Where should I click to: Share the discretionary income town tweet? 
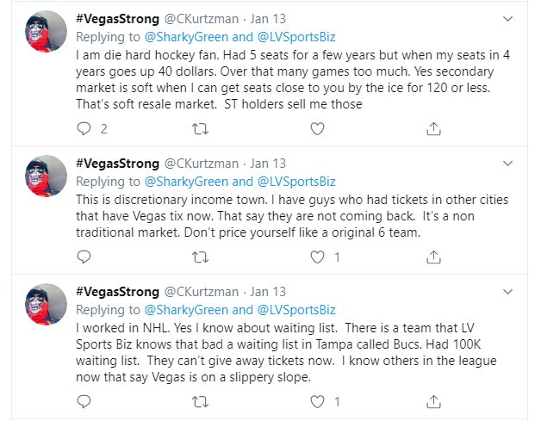coord(433,257)
